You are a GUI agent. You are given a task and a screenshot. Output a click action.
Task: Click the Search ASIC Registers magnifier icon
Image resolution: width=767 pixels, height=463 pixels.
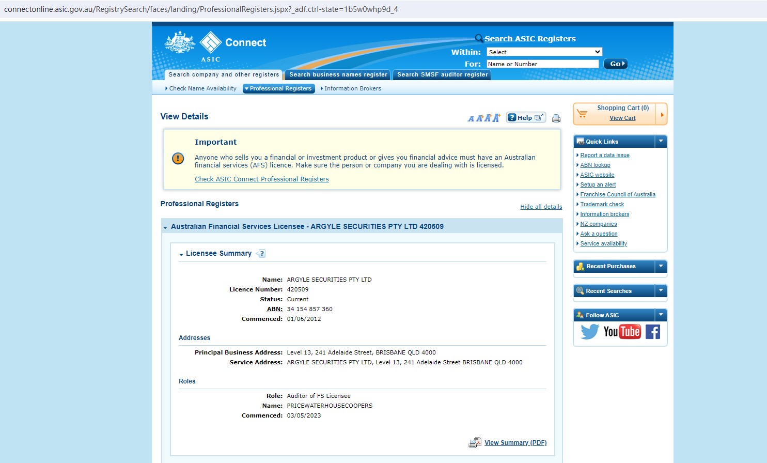479,38
